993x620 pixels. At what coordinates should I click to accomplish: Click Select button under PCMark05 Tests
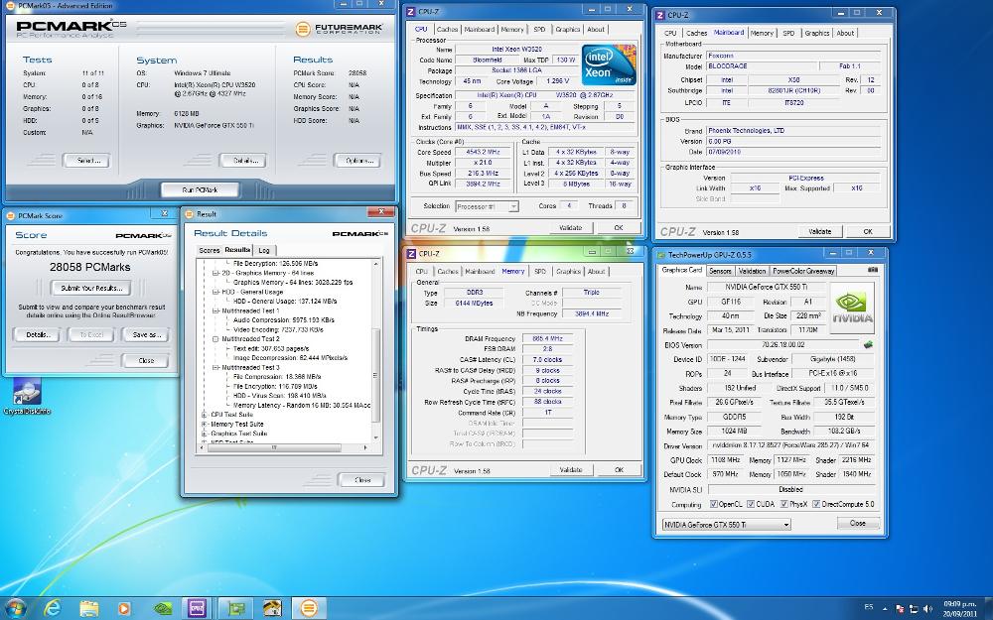click(86, 161)
